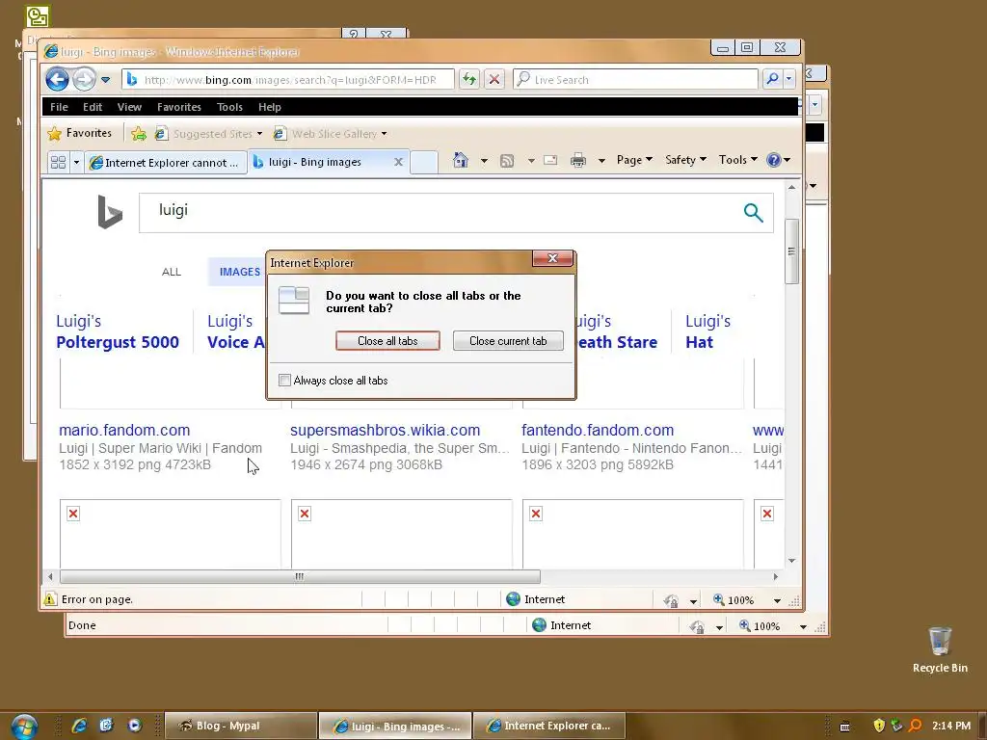Click the Bing search magnifier icon
This screenshot has height=740, width=987.
point(753,213)
